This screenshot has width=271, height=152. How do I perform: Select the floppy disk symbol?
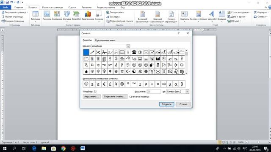pos(158,59)
